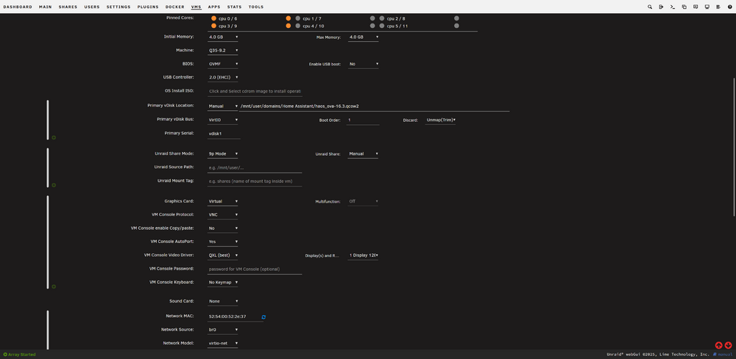Click the red back-to-top arrow

718,346
